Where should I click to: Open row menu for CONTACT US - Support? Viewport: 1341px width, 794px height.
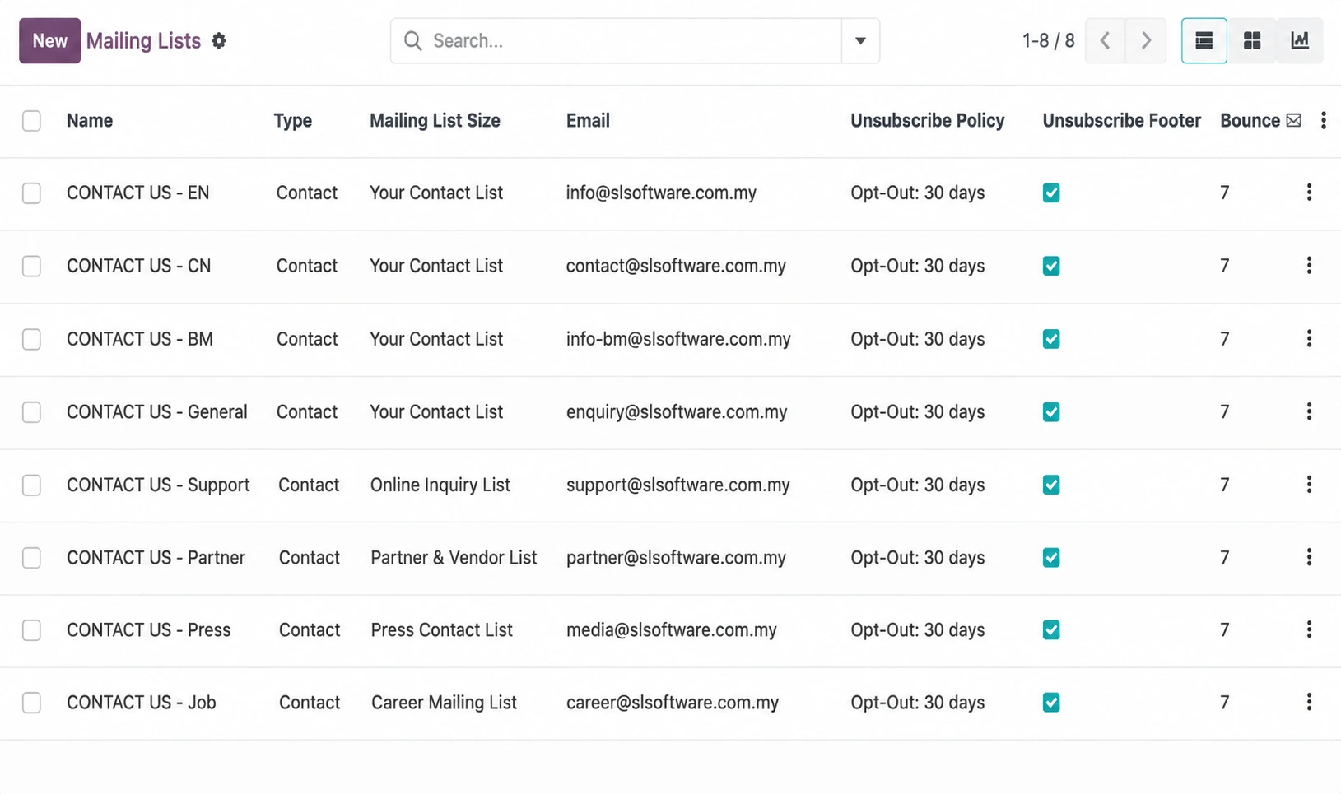click(1309, 485)
